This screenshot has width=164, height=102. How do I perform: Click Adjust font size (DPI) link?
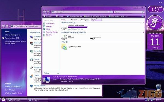tap(12, 38)
